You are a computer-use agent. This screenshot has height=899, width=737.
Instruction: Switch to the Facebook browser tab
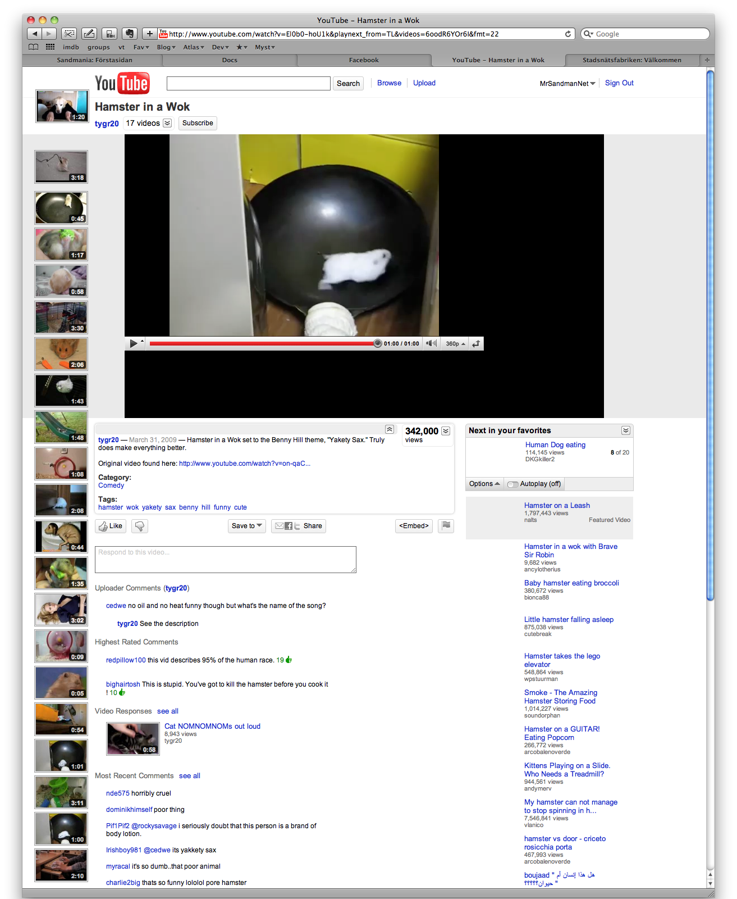coord(364,60)
